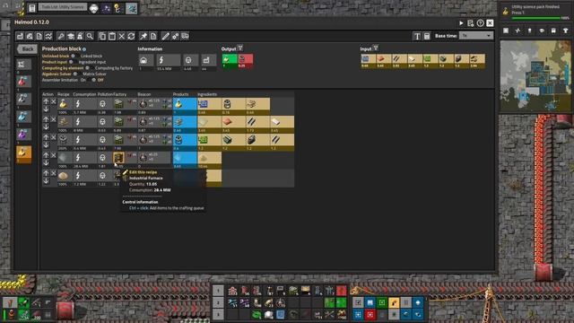Toggle Product input / Ingredient input switch
Viewport: 574px width, 323px height.
pyautogui.click(x=73, y=62)
